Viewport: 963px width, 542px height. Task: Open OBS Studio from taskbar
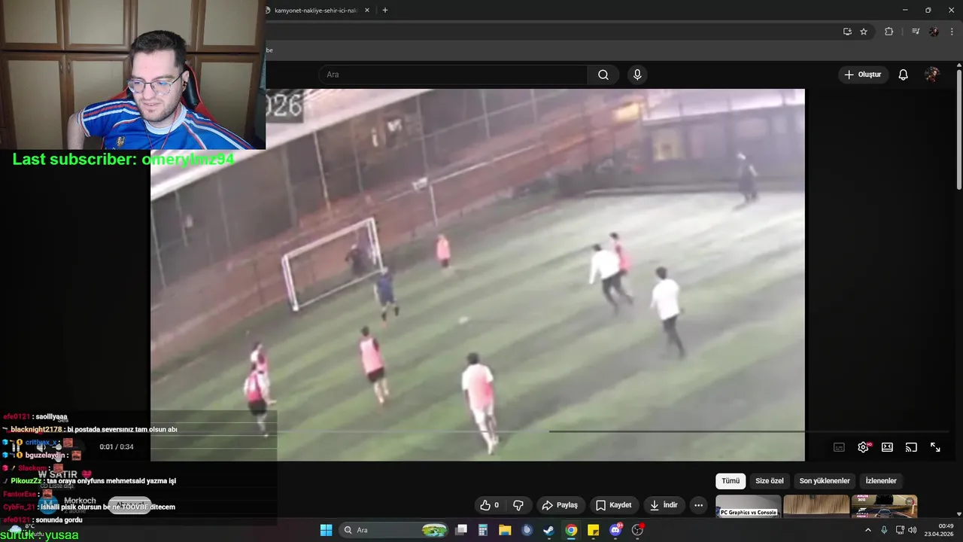[x=638, y=530]
